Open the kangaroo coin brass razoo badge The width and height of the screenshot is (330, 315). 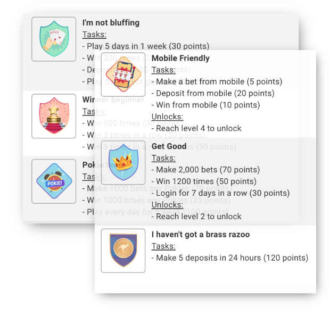[123, 251]
